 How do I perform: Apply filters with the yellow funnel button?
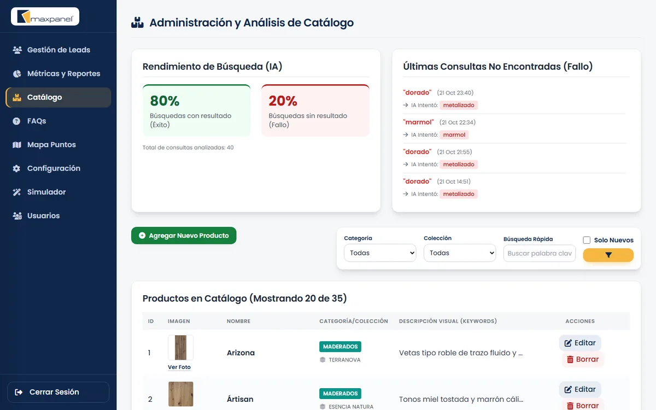608,255
